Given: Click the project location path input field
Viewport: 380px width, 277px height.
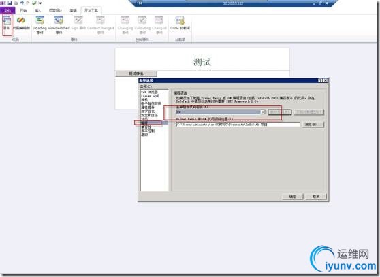Looking at the screenshot, I should [238, 125].
